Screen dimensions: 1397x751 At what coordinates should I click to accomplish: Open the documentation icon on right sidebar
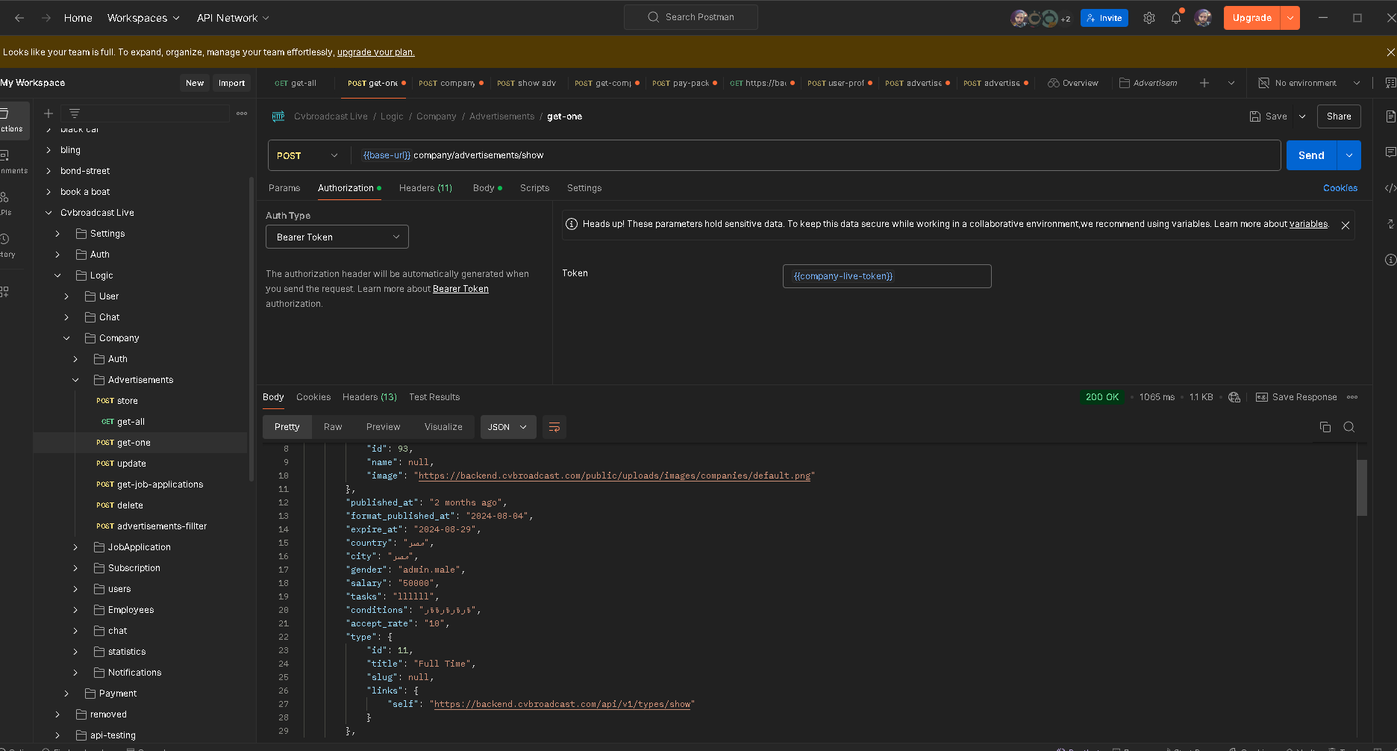(1390, 116)
